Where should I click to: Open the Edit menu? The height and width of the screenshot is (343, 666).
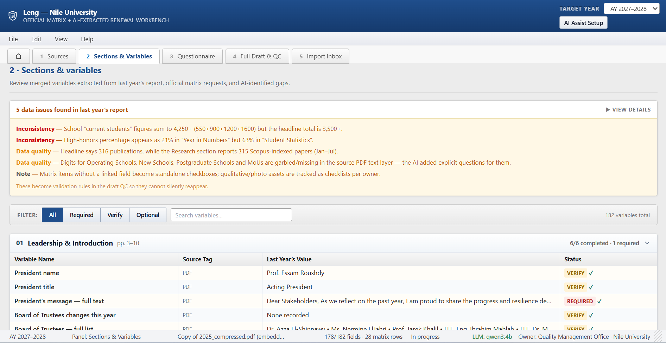coord(36,39)
